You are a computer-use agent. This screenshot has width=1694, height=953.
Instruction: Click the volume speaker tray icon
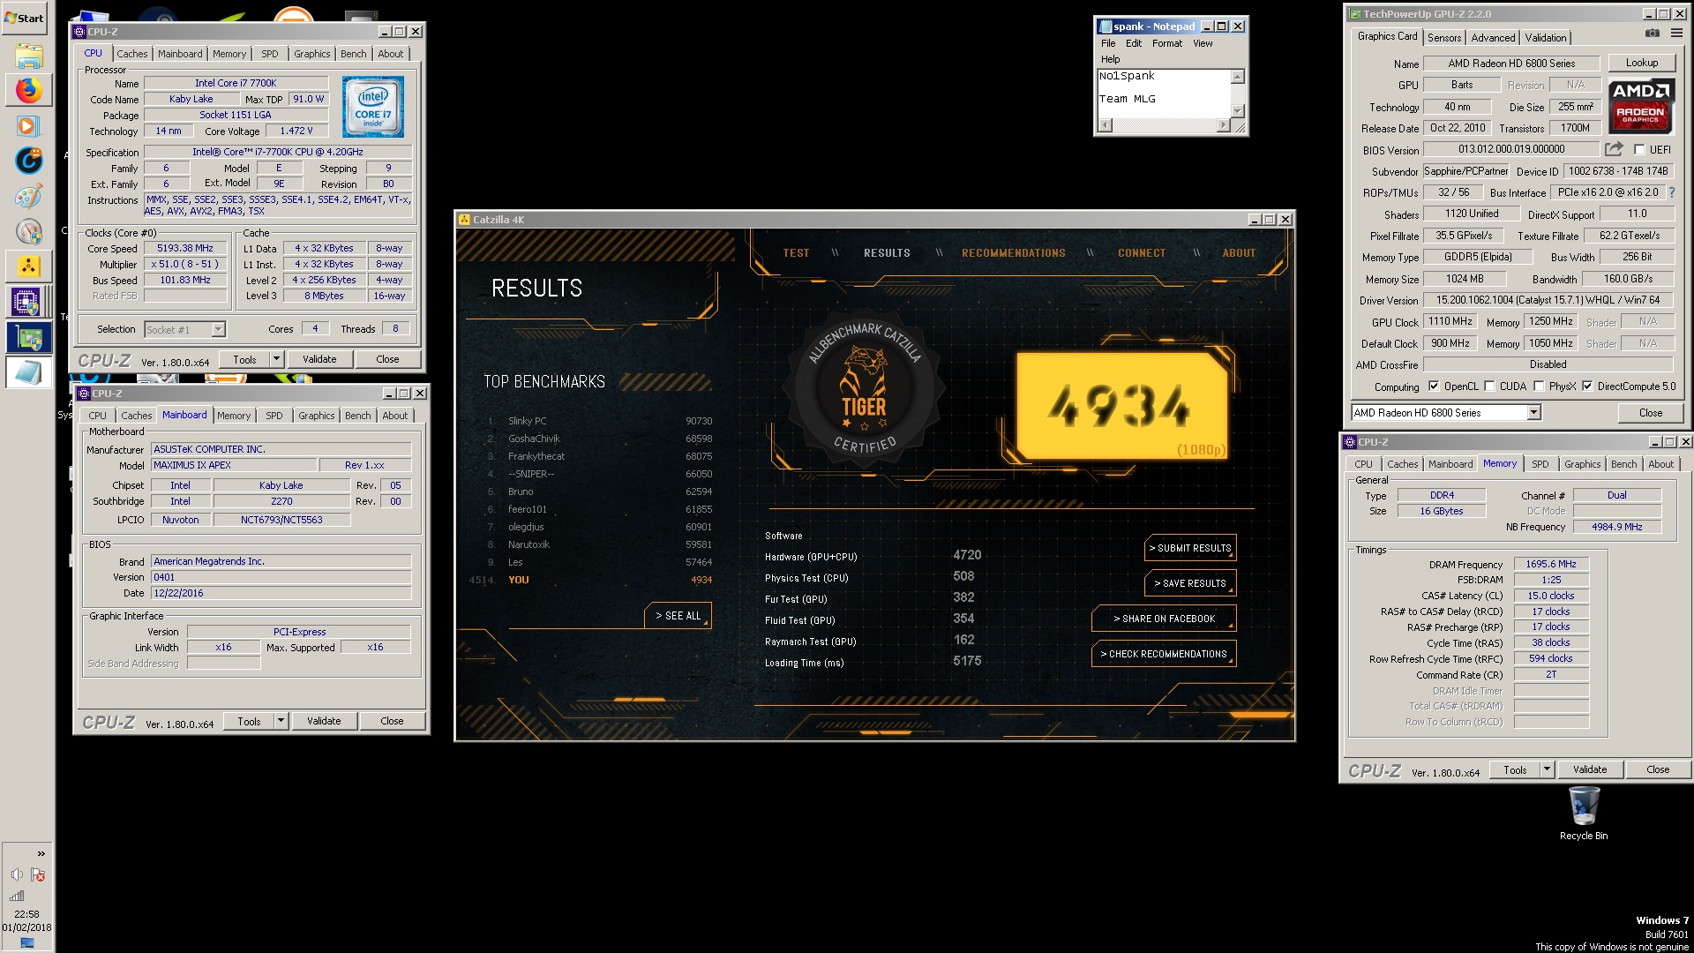(17, 874)
